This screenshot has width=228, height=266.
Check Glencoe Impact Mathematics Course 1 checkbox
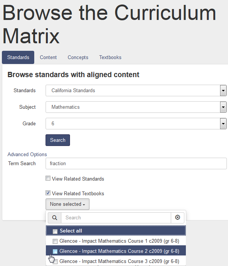click(x=55, y=241)
